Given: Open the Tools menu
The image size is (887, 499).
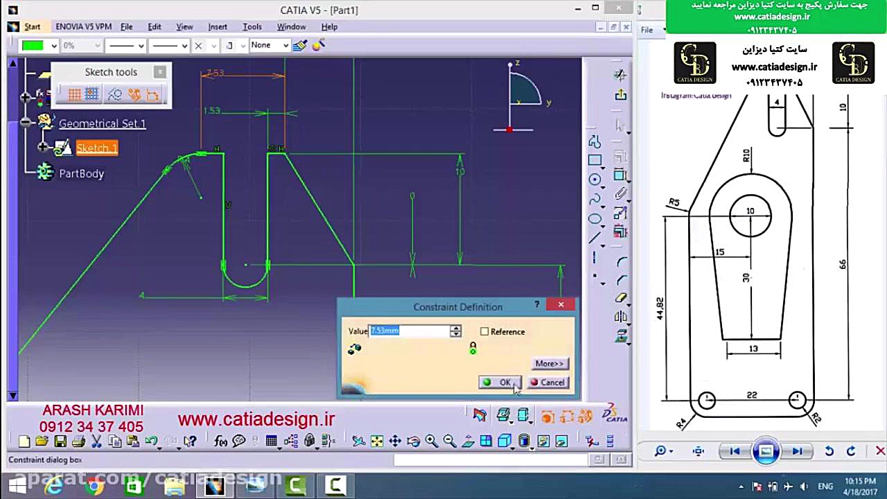Looking at the screenshot, I should tap(252, 26).
